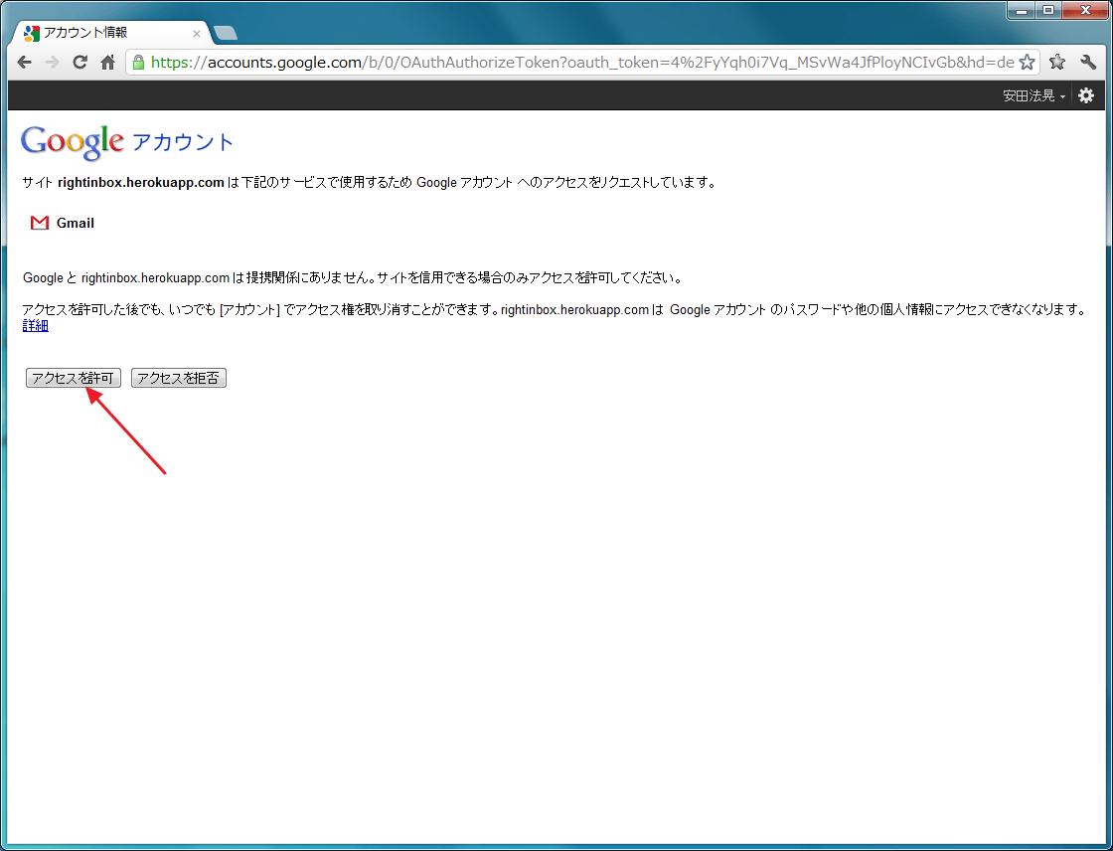Open a new browser tab
Viewport: 1113px width, 851px height.
(226, 33)
